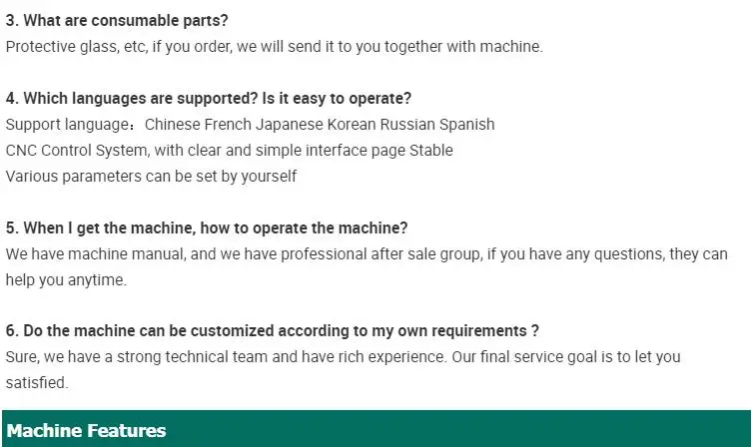Click the word 'satisfied.' at paragraph end

pos(37,383)
